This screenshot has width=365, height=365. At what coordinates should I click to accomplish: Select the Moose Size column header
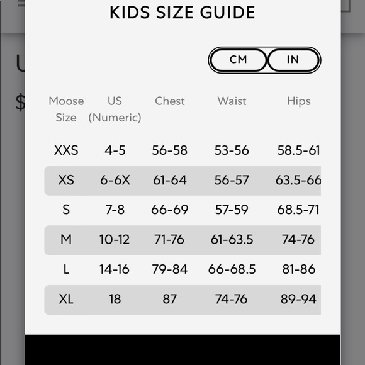[x=66, y=109]
